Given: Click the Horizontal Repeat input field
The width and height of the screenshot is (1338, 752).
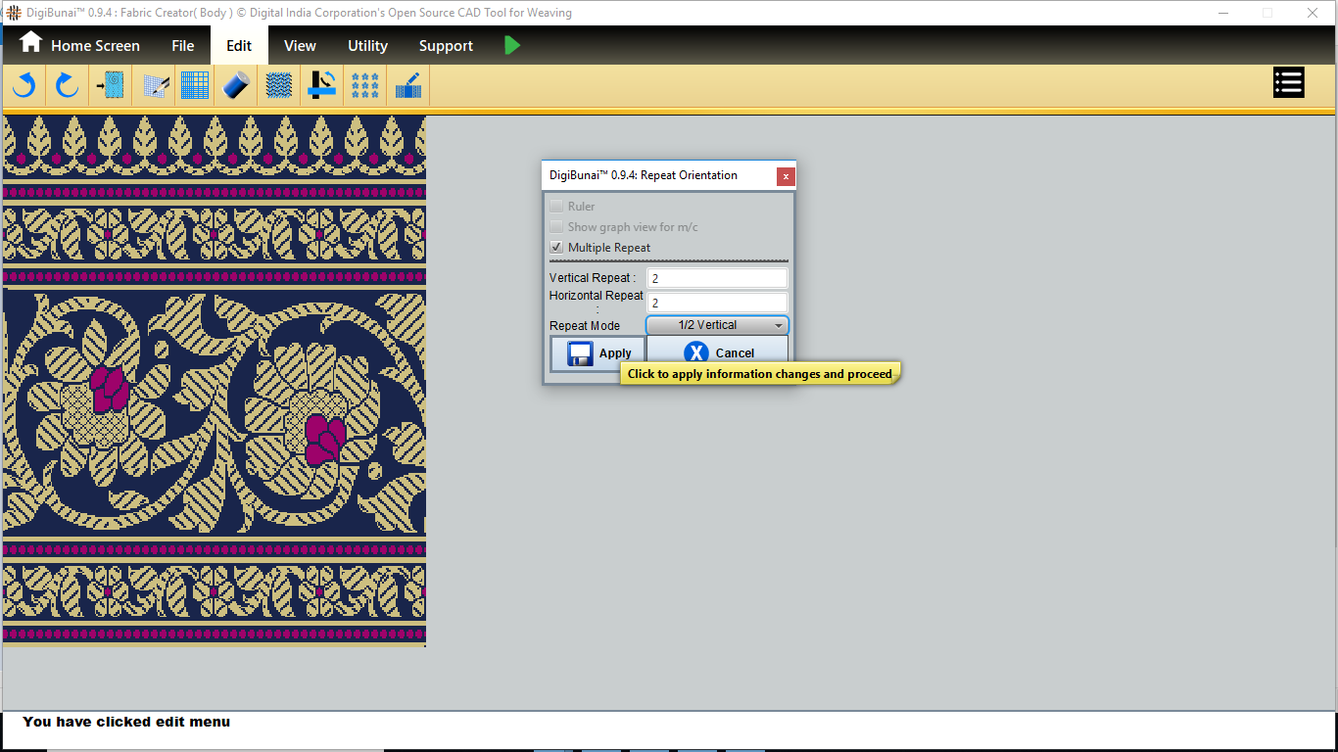Looking at the screenshot, I should click(717, 304).
